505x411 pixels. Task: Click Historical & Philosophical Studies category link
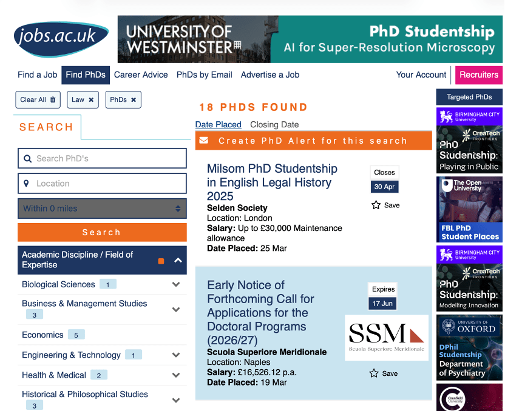(x=85, y=394)
